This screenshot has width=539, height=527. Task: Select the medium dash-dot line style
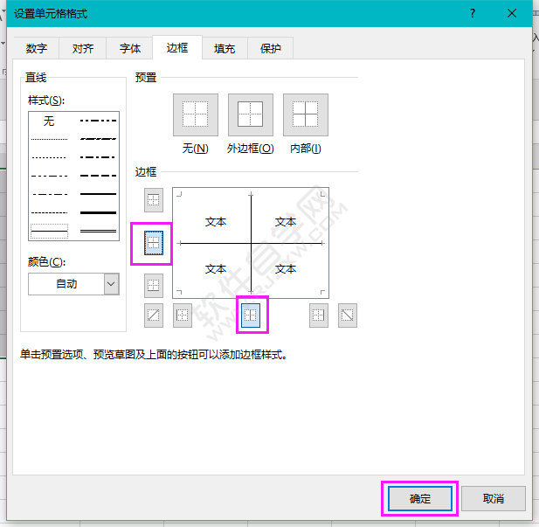coord(99,157)
